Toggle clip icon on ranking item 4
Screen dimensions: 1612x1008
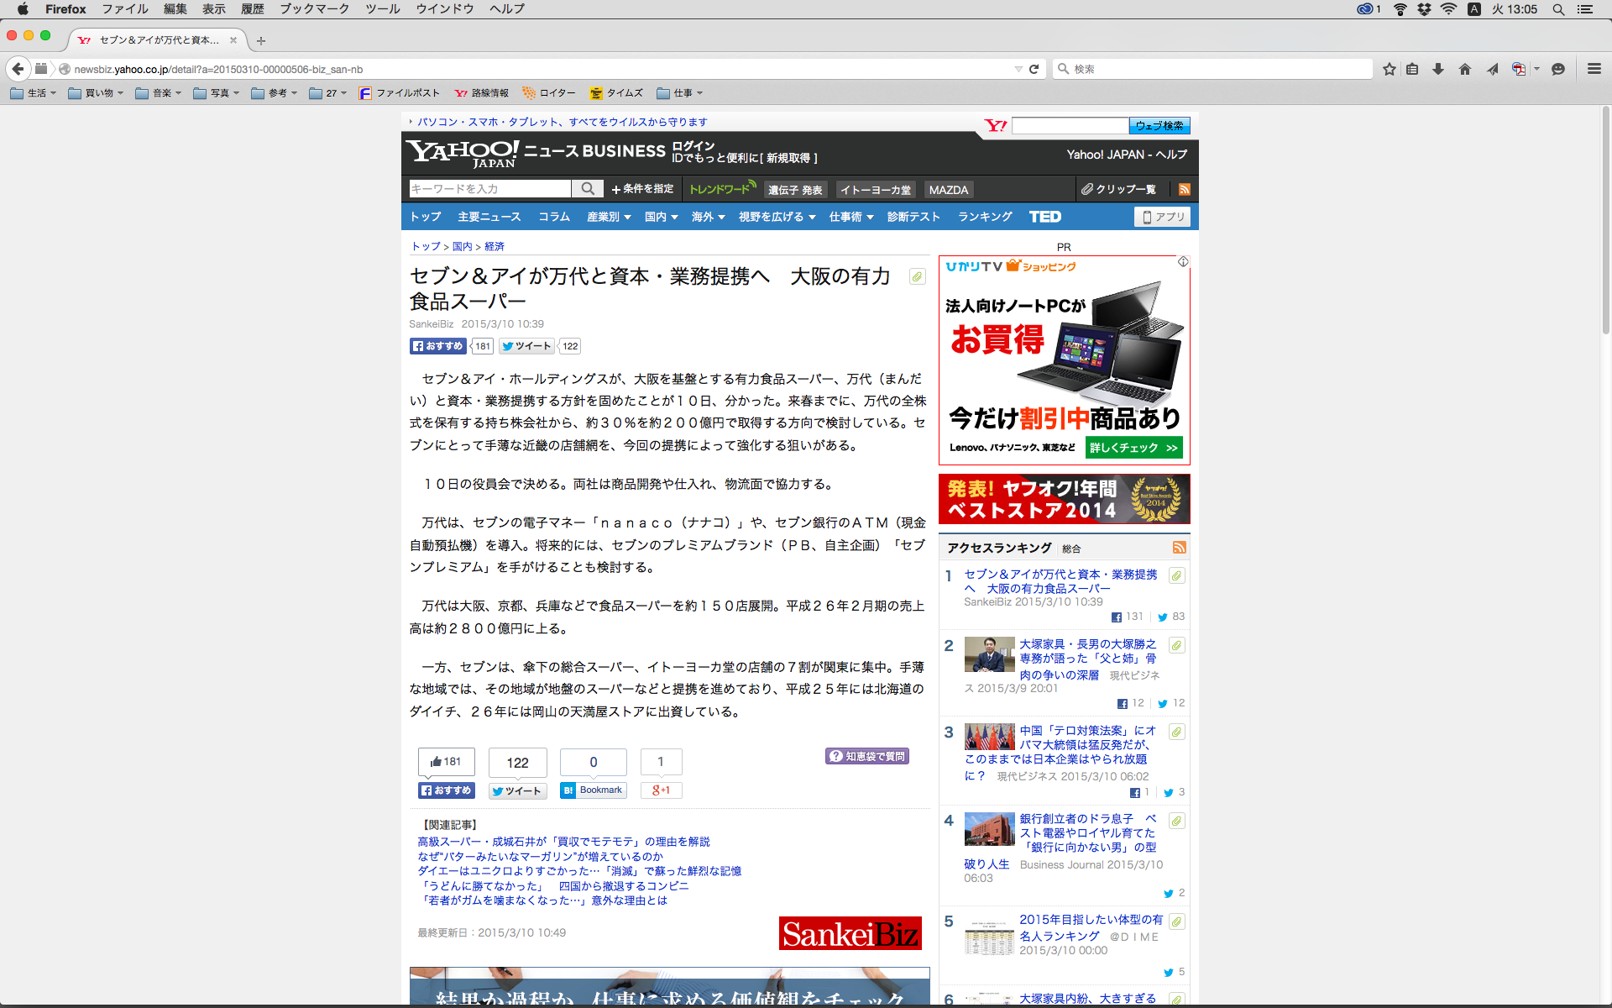[x=1176, y=821]
